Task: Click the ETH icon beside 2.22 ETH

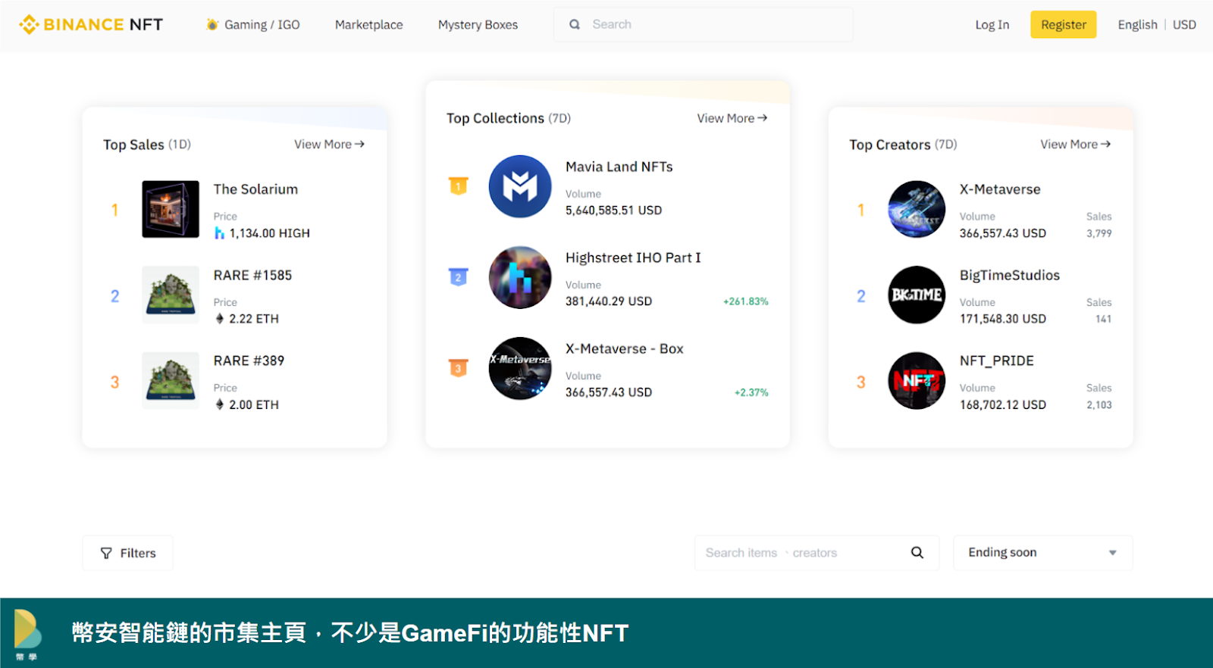Action: tap(220, 319)
